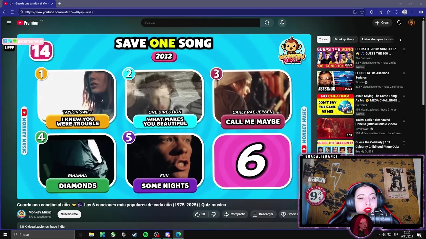This screenshot has width=426, height=239.
Task: Share the video with Compartir
Action: pos(235,214)
